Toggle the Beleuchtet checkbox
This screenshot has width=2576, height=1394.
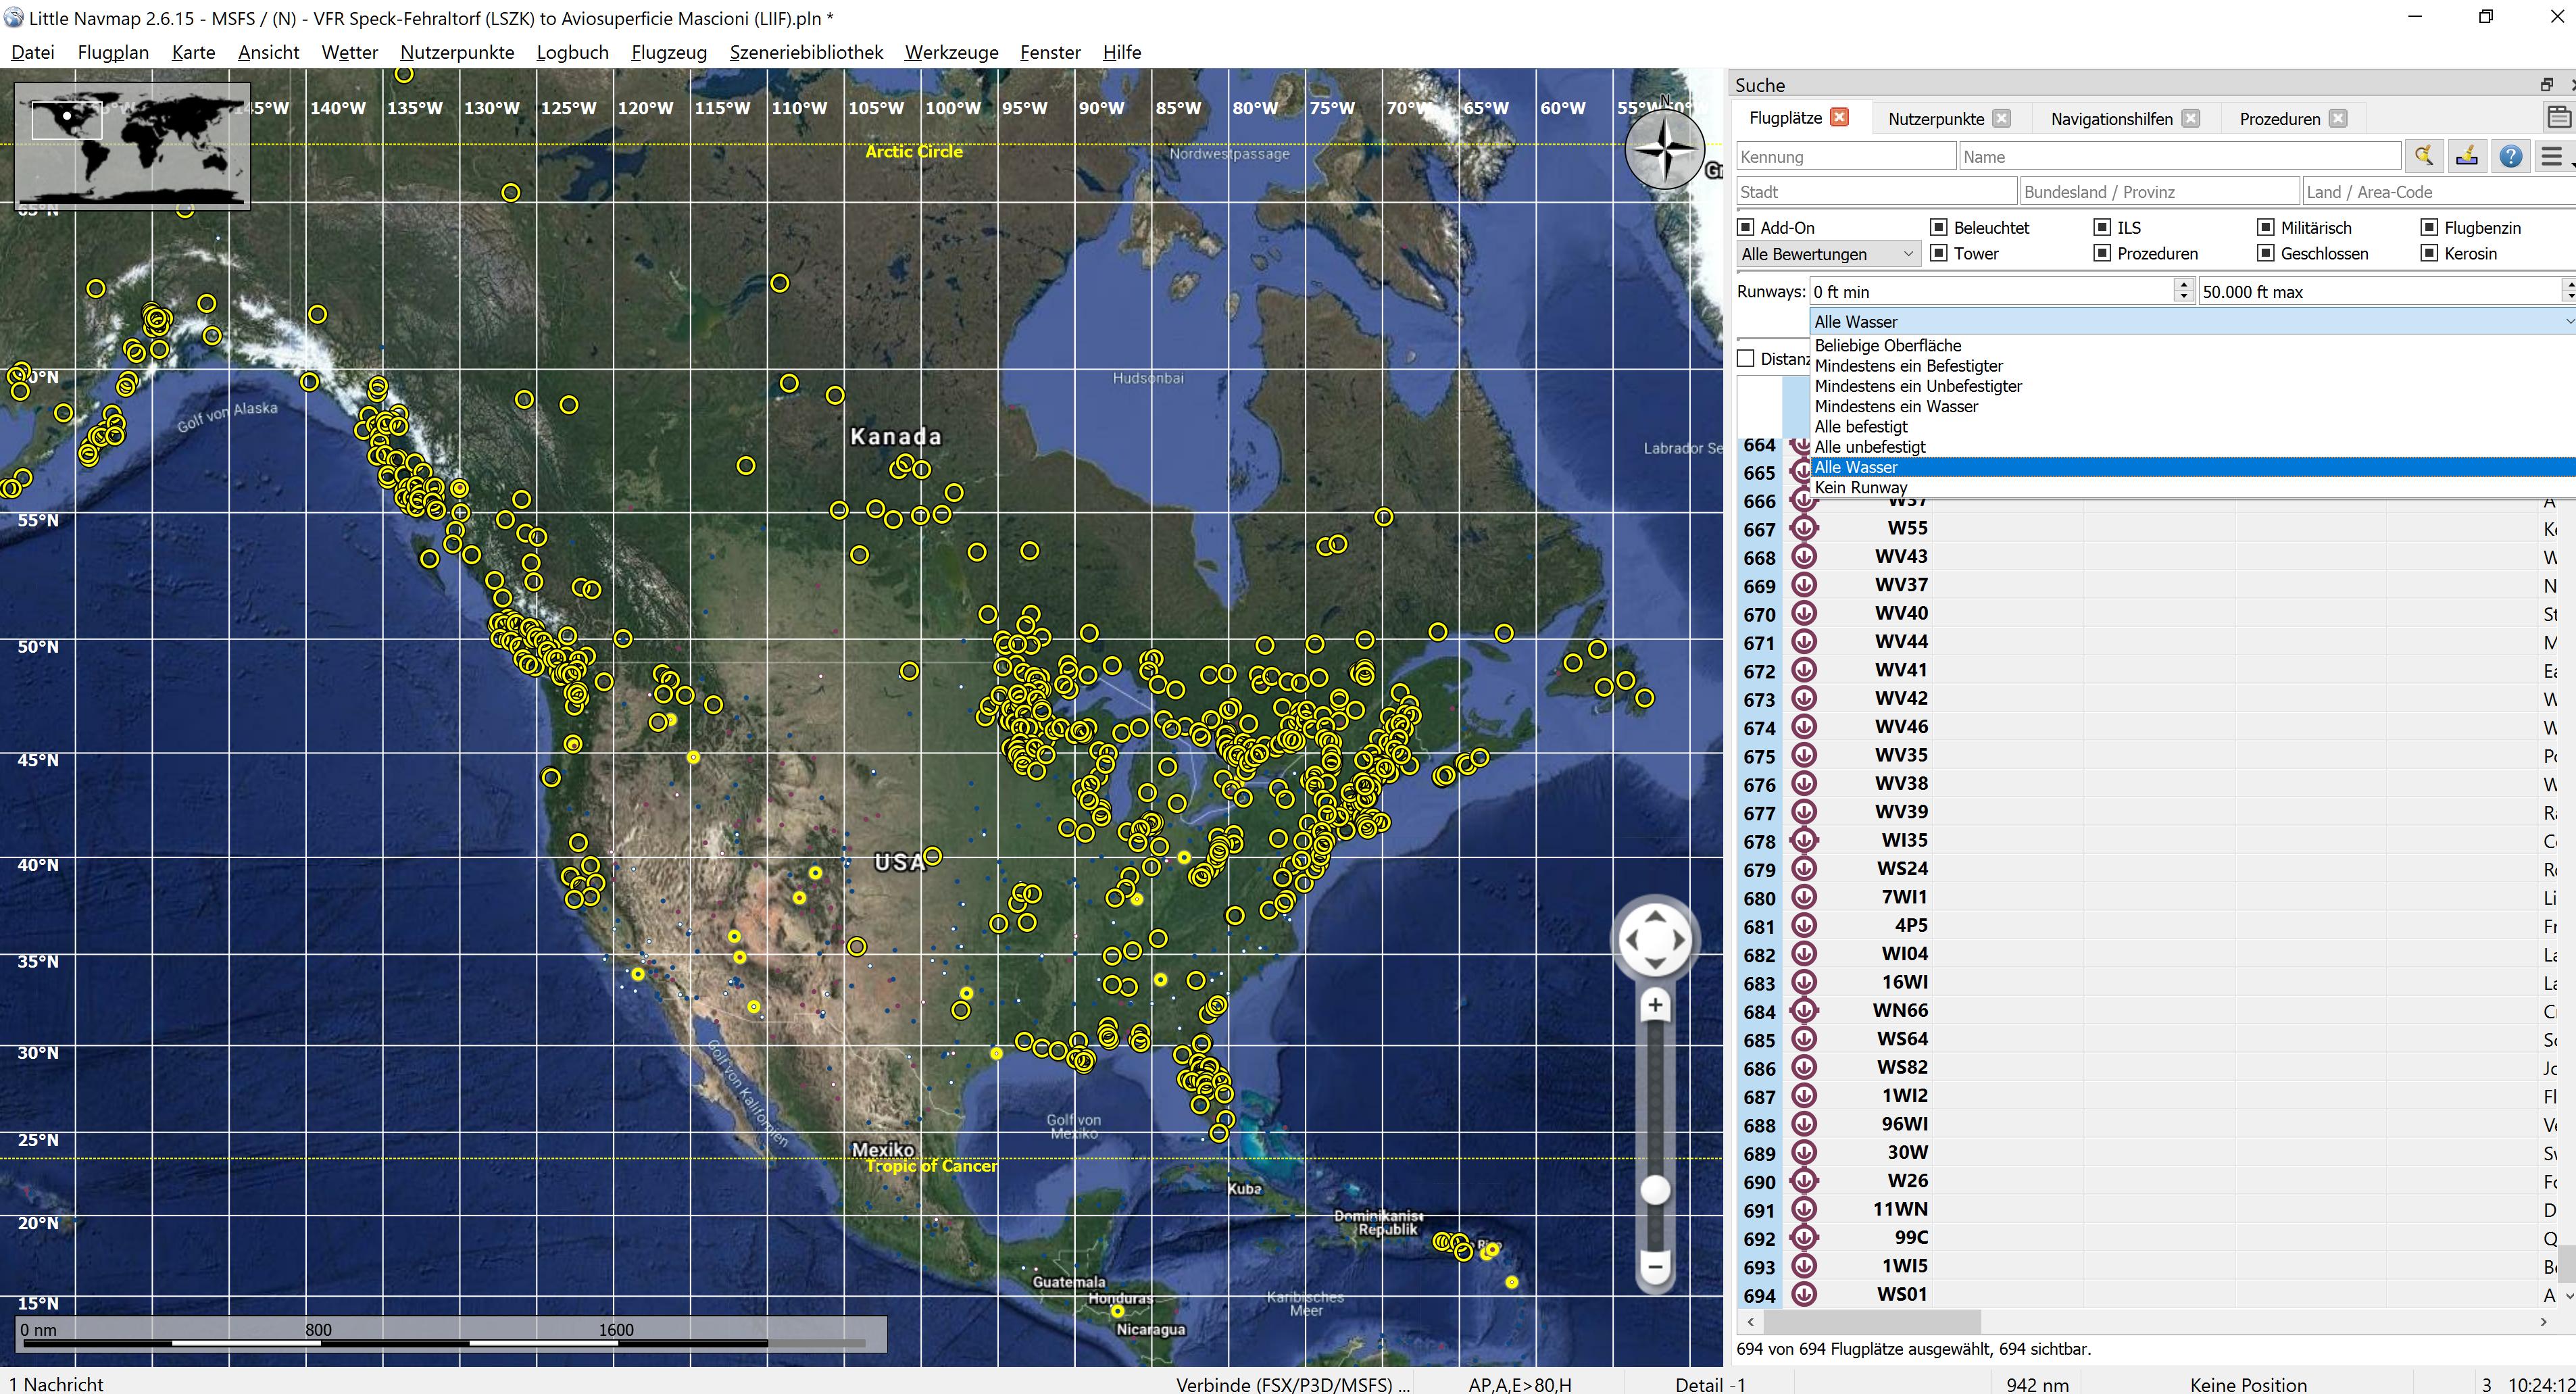pyautogui.click(x=1939, y=227)
